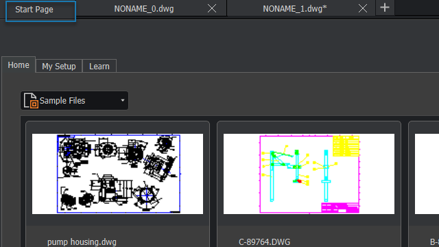Expand the Sample Files dropdown arrow

coord(122,100)
